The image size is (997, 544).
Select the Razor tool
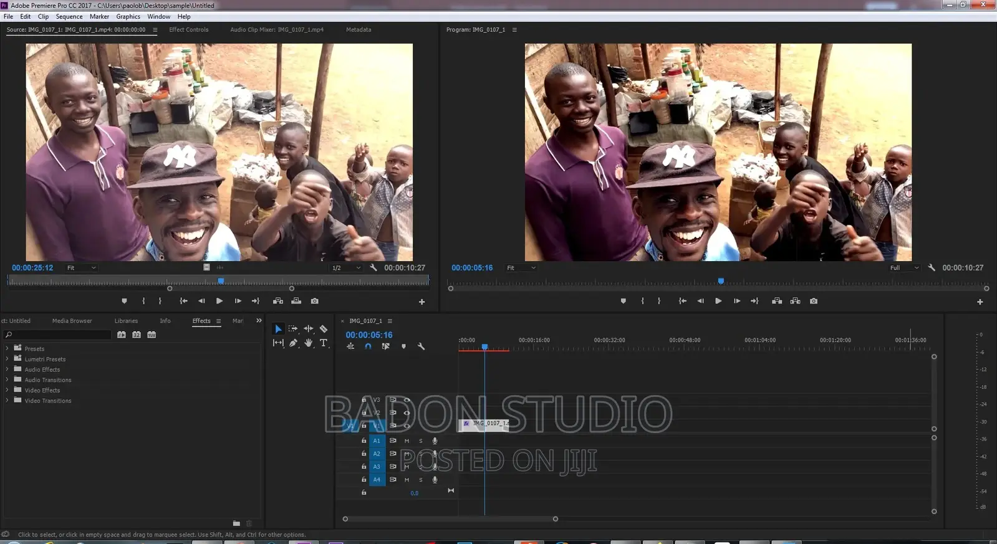(x=324, y=328)
